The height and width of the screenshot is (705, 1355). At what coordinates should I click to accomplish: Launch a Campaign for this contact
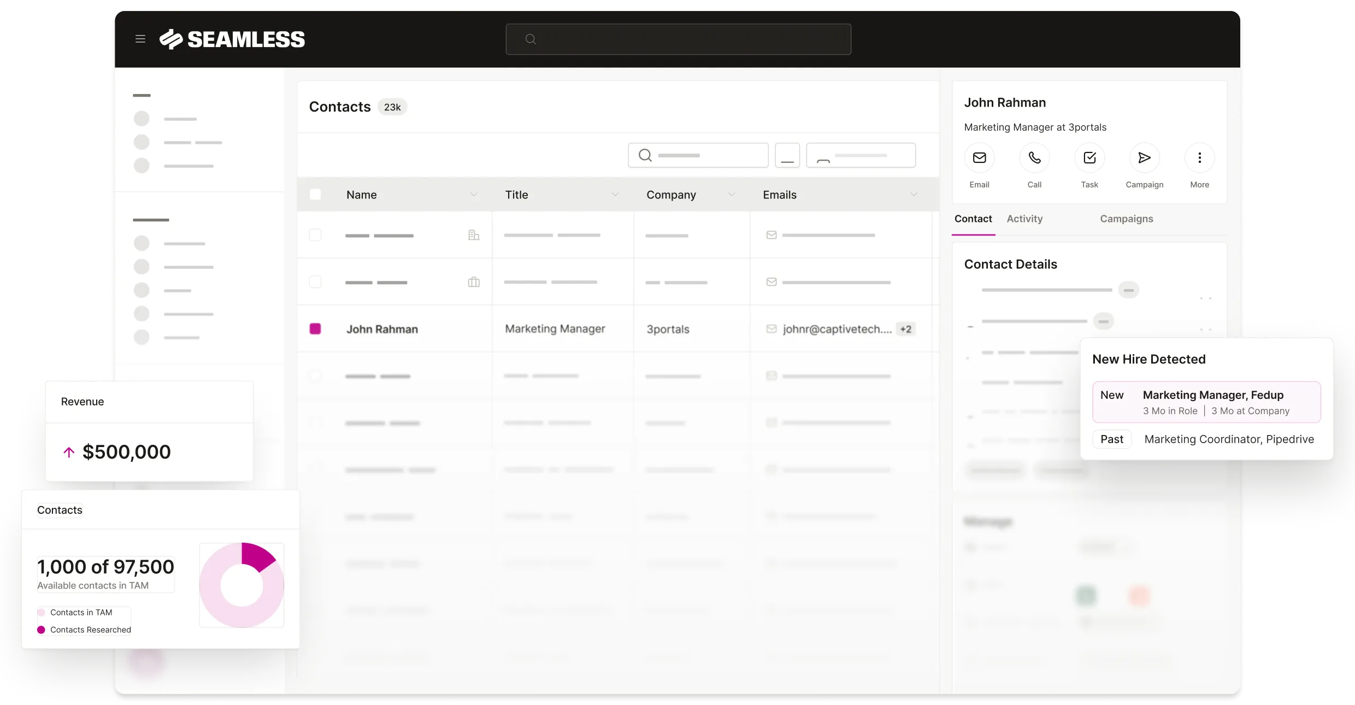(1145, 157)
